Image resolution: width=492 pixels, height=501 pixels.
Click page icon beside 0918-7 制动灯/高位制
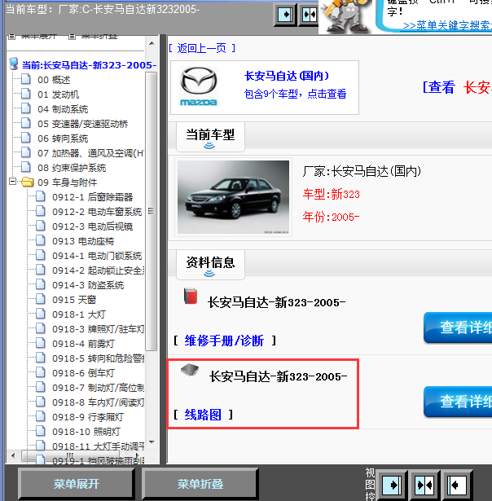pyautogui.click(x=41, y=387)
